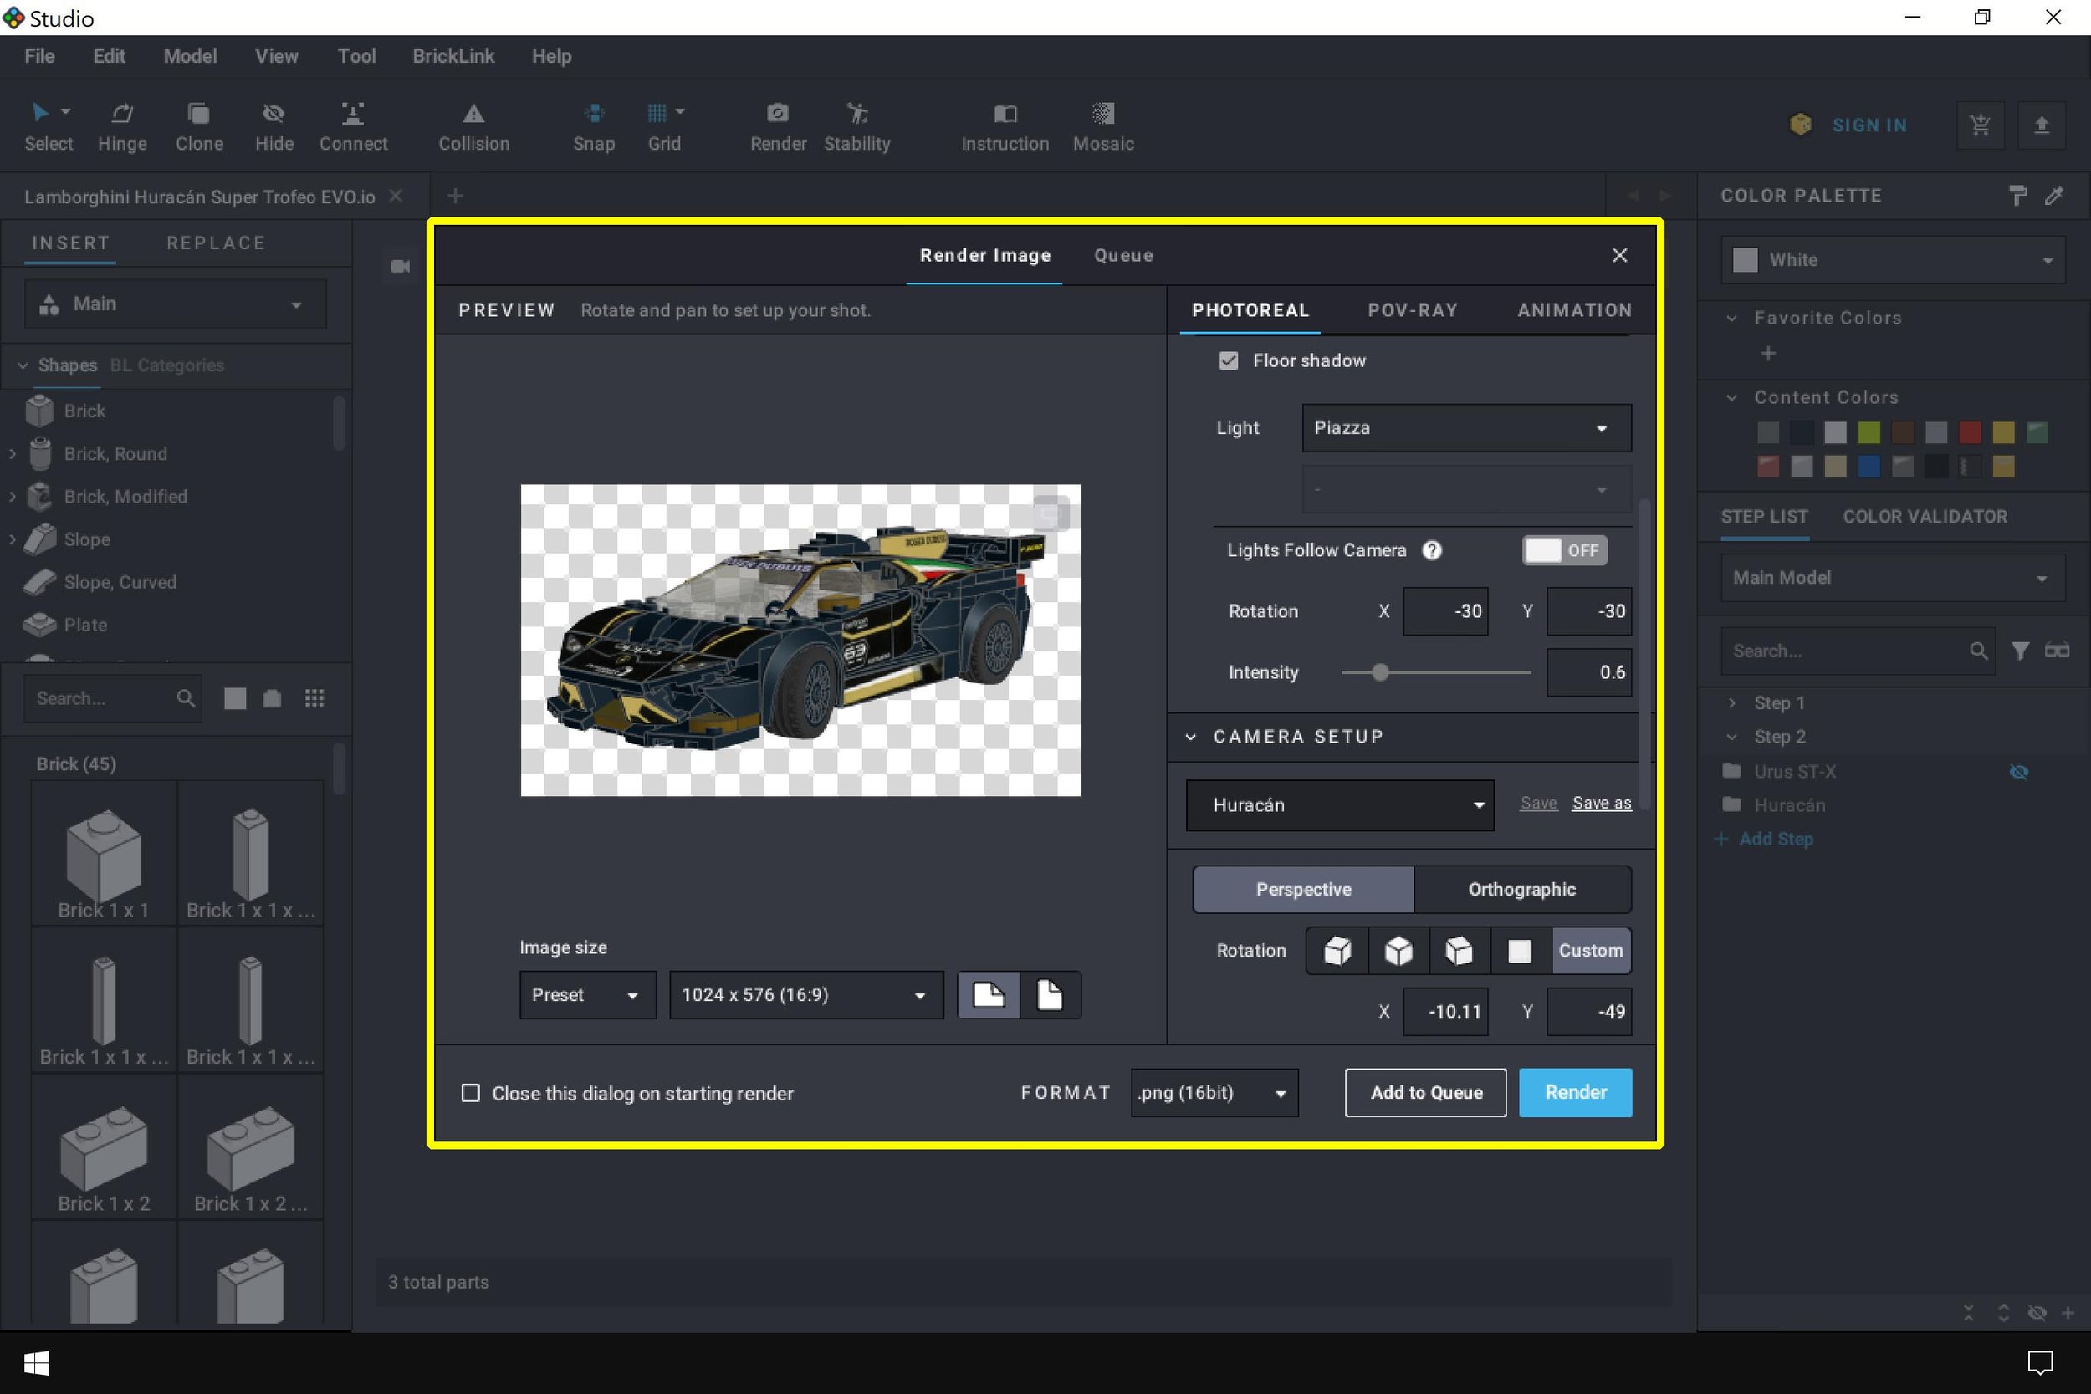The height and width of the screenshot is (1394, 2091).
Task: Click the shopping cart icon
Action: (x=1981, y=125)
